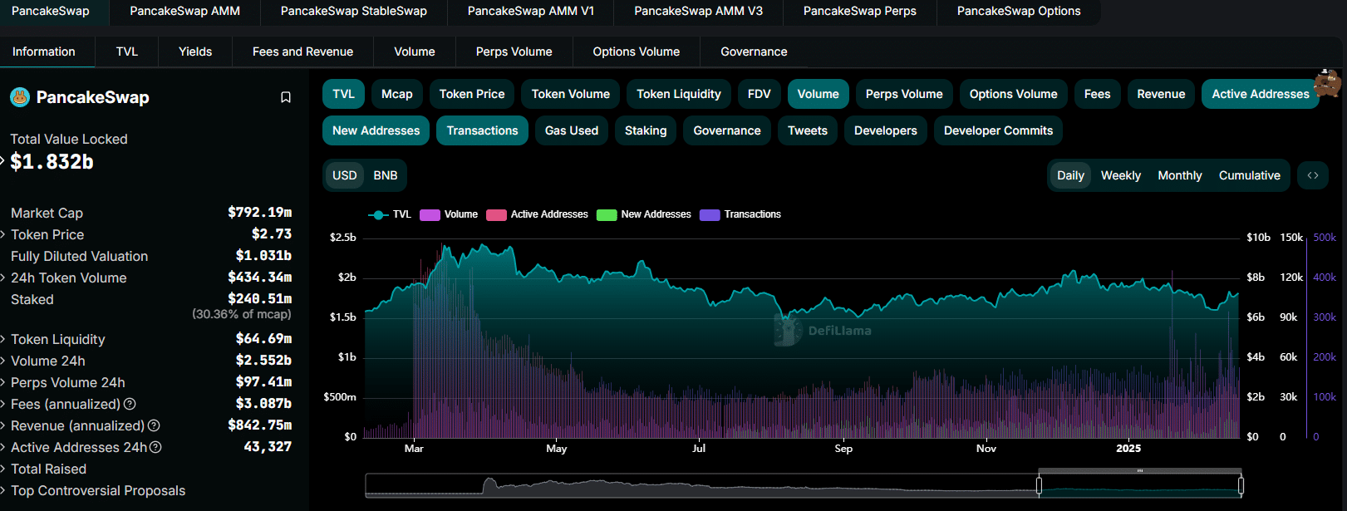
Task: Click the Fees annualized help icon
Action: tap(130, 405)
